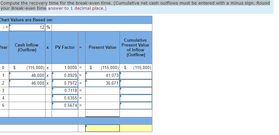Click Year 5 present value empty cell
The image size is (279, 135).
[103, 106]
